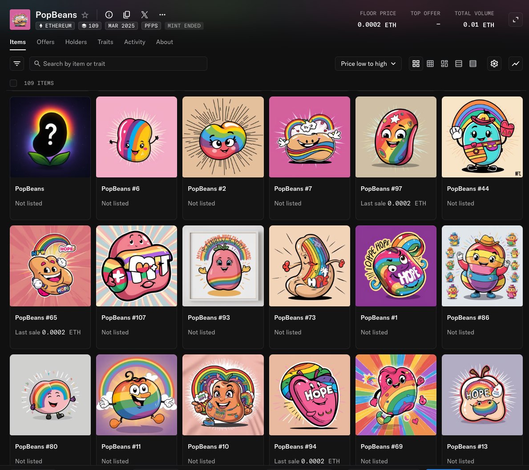Open the Activity tab
Screen dimensions: 529x470
pyautogui.click(x=135, y=42)
